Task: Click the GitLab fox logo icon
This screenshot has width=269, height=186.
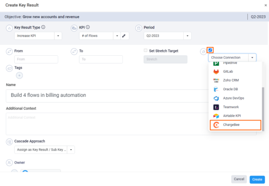Action: coord(216,72)
